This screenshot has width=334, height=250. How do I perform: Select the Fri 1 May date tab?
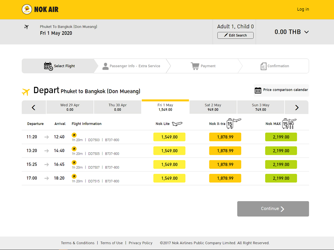click(x=165, y=107)
